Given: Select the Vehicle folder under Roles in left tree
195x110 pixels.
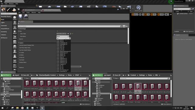Looking at the screenshot, I should pyautogui.click(x=8, y=96).
